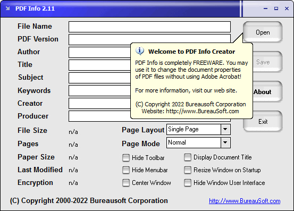The image size is (294, 211).
Task: Toggle Hide Window User Interface checkbox
Action: pyautogui.click(x=188, y=183)
